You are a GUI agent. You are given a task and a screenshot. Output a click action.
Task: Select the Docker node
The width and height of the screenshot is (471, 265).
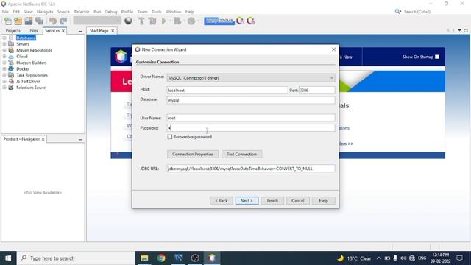pos(23,68)
